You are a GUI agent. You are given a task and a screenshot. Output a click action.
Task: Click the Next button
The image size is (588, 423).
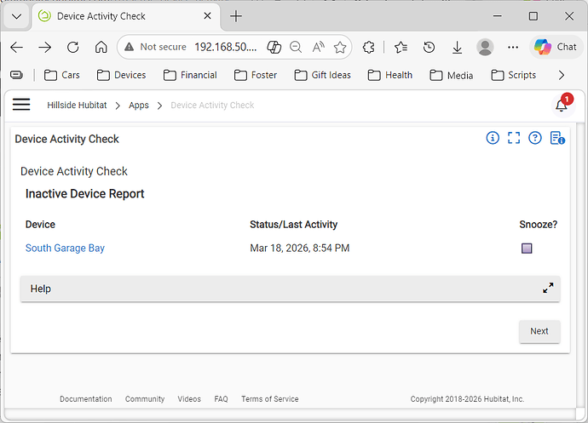tap(539, 331)
